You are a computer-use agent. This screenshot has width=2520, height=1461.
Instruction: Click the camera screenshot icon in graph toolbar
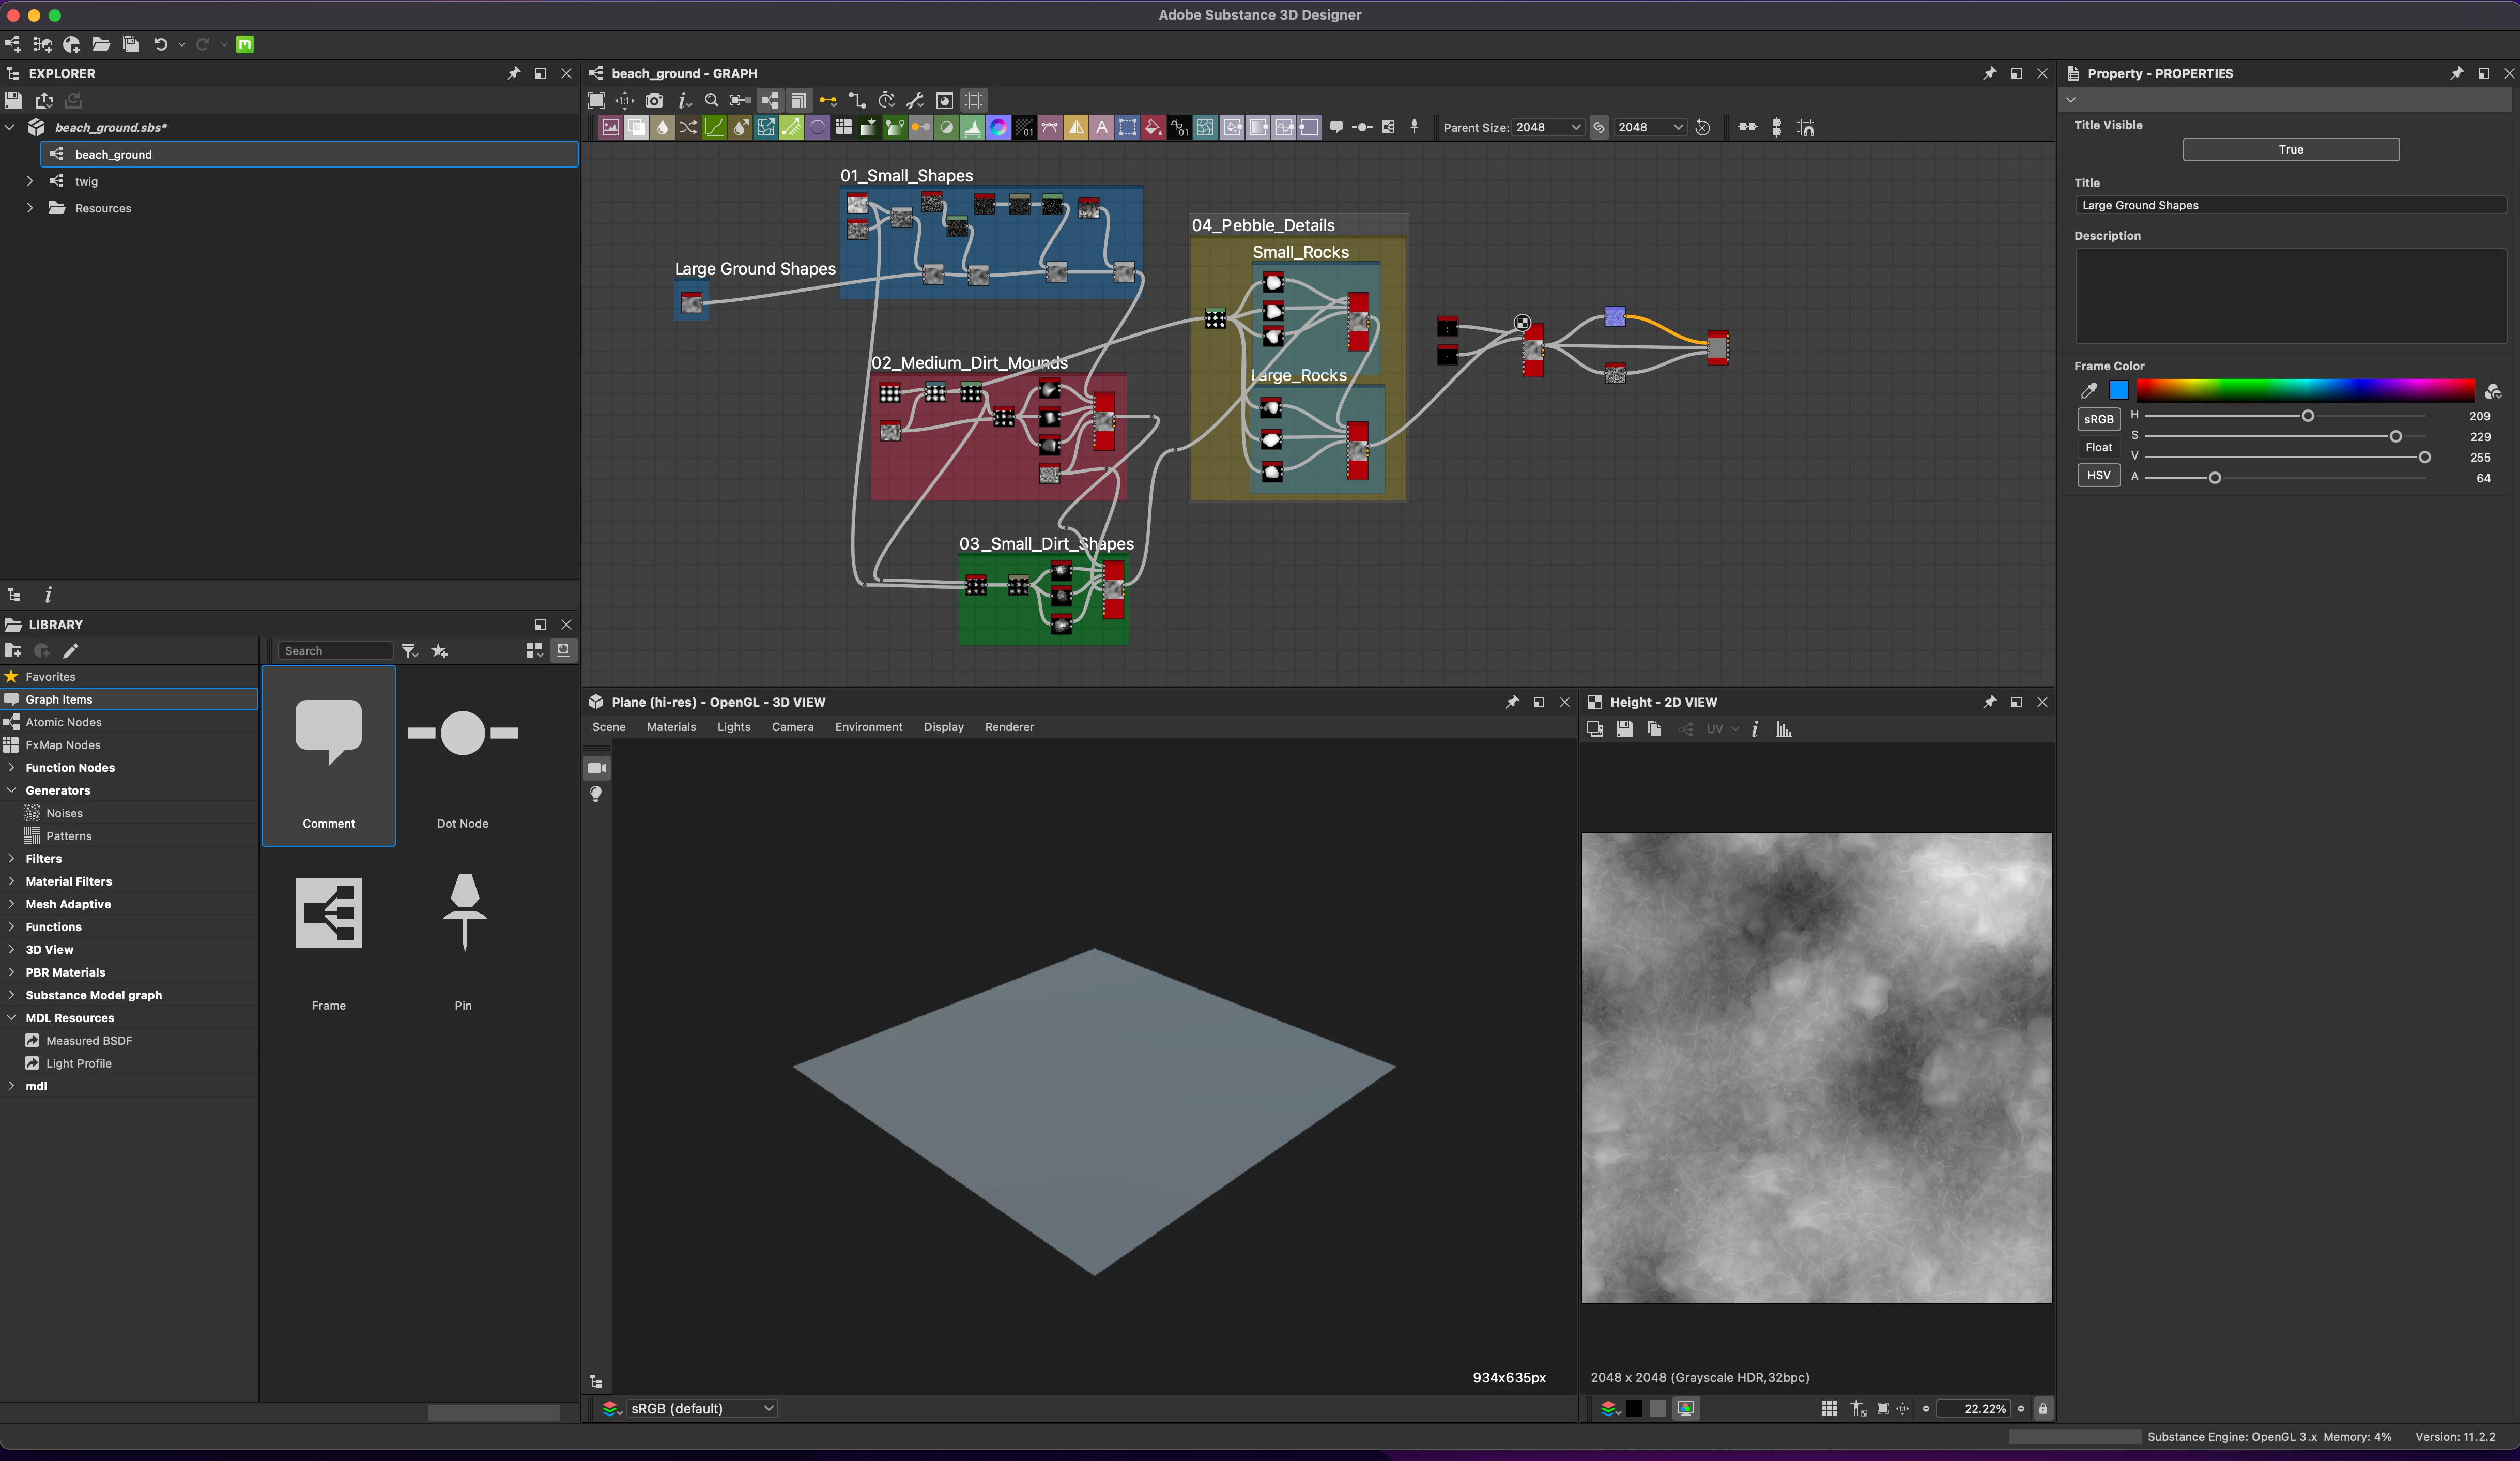(654, 100)
